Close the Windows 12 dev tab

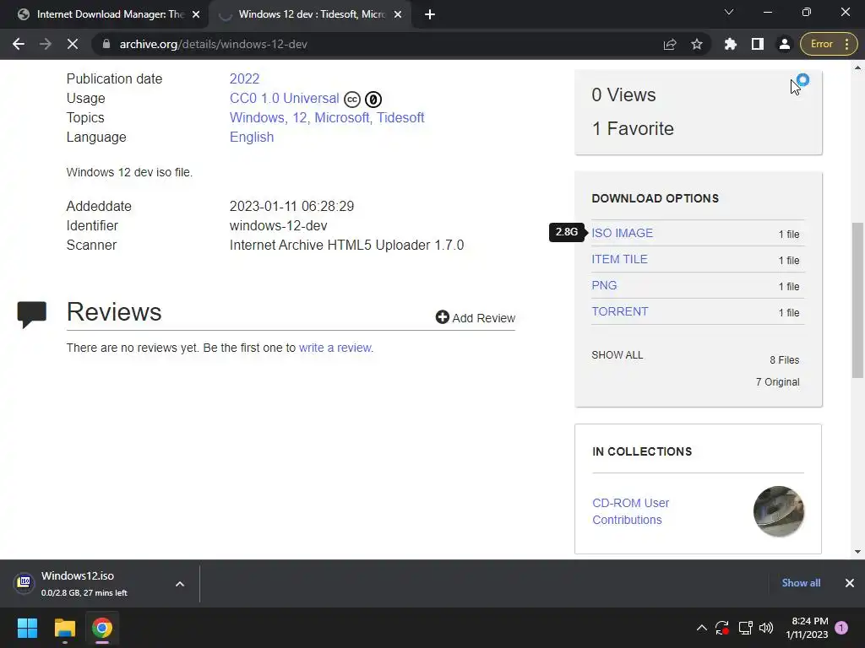(x=398, y=15)
